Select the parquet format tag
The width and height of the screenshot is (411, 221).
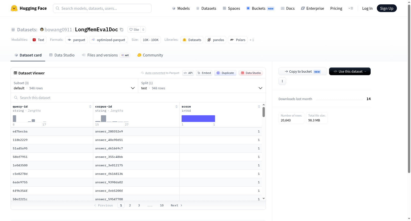pos(76,40)
